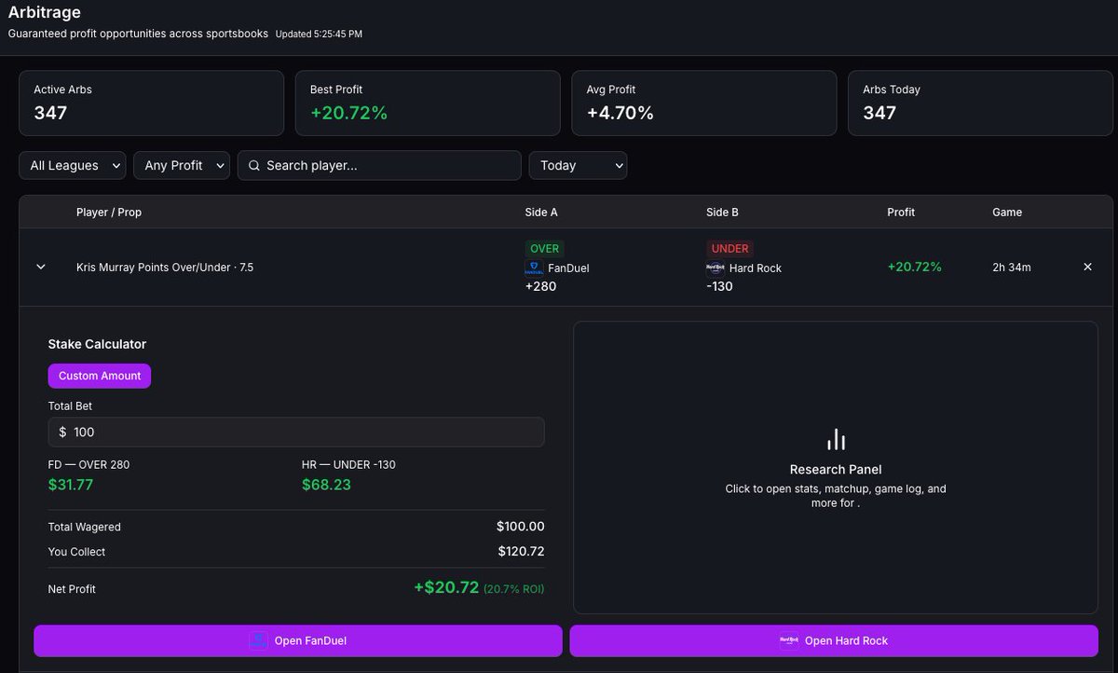The height and width of the screenshot is (673, 1118).
Task: Click the Arbitrage page title
Action: click(x=45, y=12)
